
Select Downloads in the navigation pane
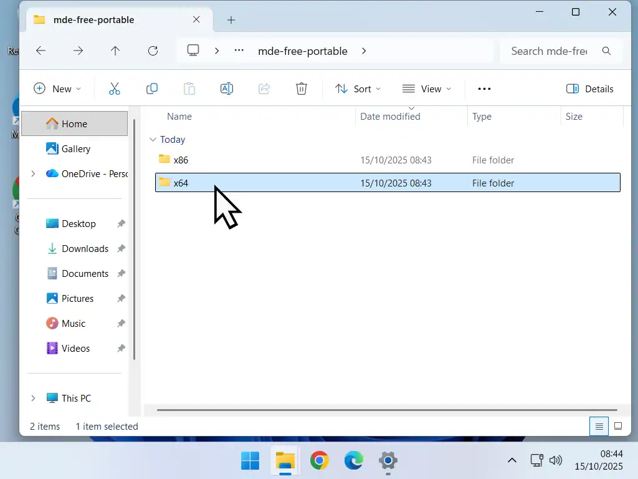click(85, 248)
